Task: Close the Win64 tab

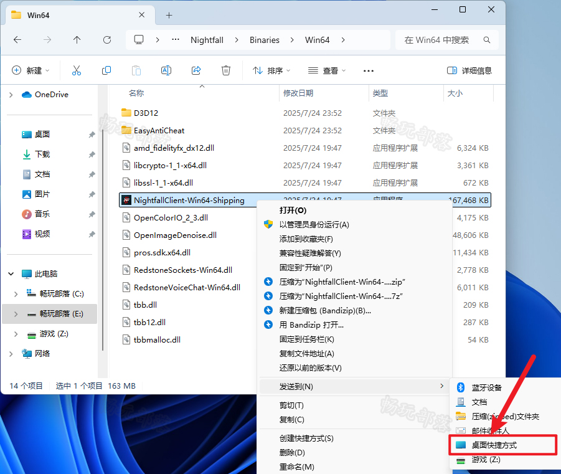Action: 142,15
